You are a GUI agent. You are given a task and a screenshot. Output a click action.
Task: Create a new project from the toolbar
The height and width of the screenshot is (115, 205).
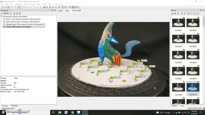pos(3,7)
